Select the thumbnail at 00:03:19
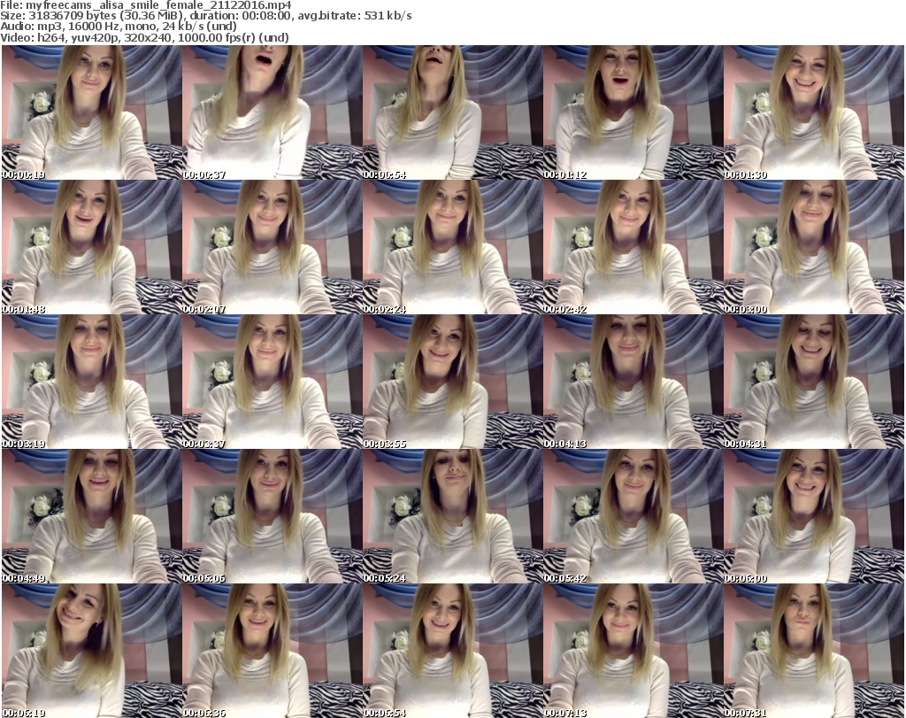This screenshot has height=718, width=906. coord(92,382)
